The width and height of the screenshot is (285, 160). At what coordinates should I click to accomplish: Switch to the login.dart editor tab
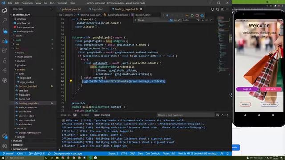pos(97,9)
